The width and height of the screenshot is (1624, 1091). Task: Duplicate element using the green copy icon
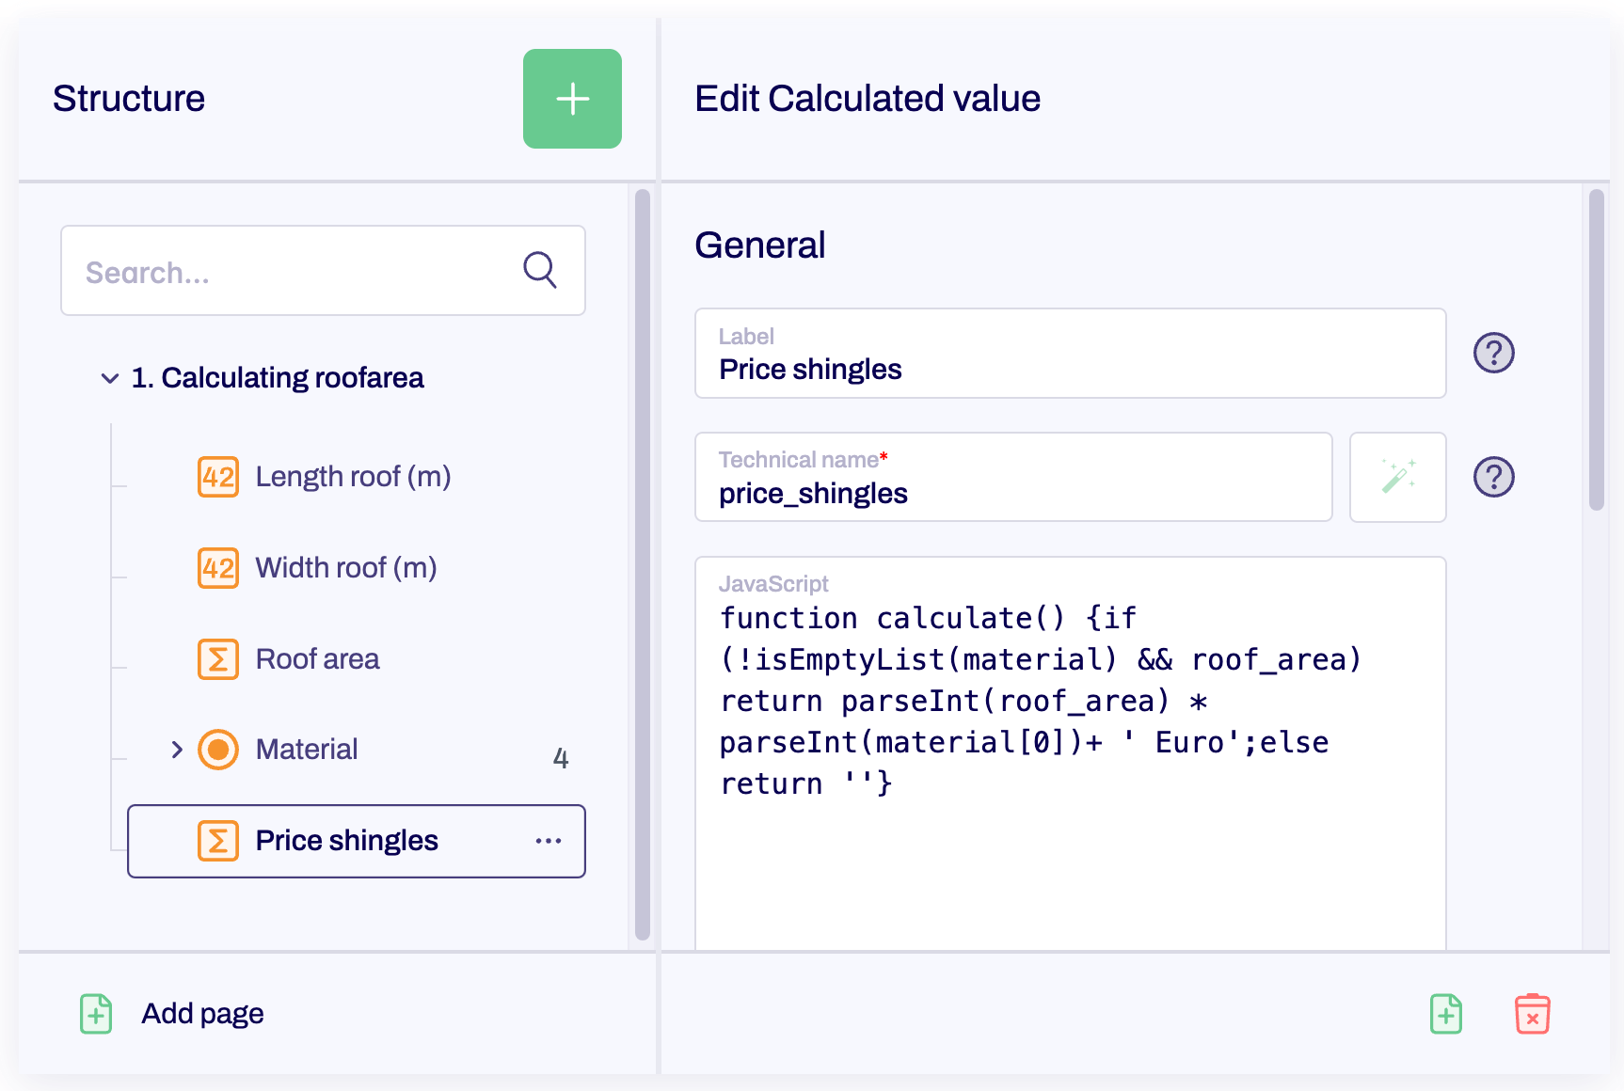point(1446,1014)
